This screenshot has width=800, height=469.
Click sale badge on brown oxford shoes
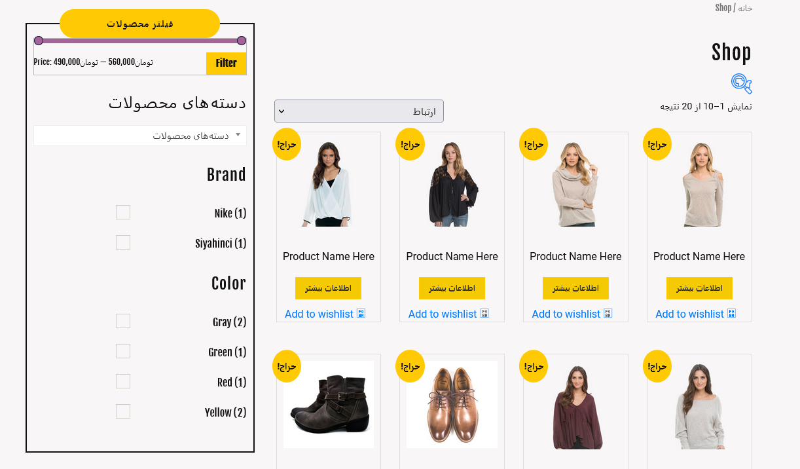(410, 366)
